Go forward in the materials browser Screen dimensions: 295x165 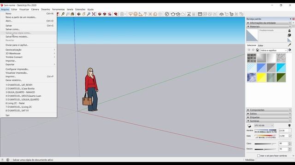point(253,50)
